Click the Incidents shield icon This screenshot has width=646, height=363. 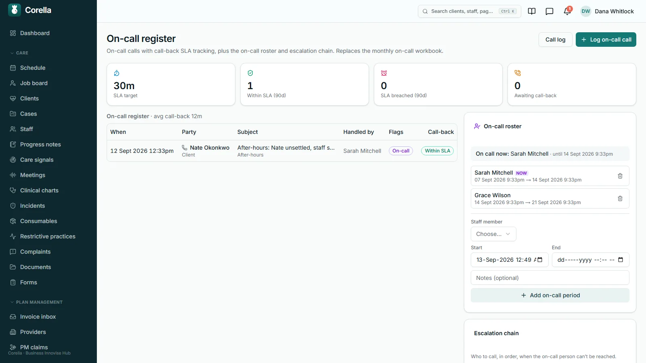click(13, 206)
